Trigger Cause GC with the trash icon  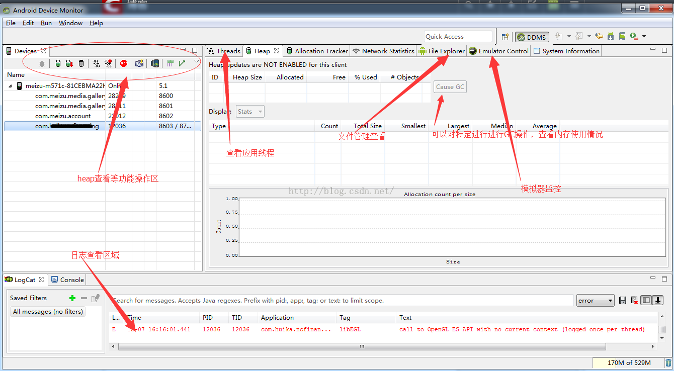tap(81, 63)
